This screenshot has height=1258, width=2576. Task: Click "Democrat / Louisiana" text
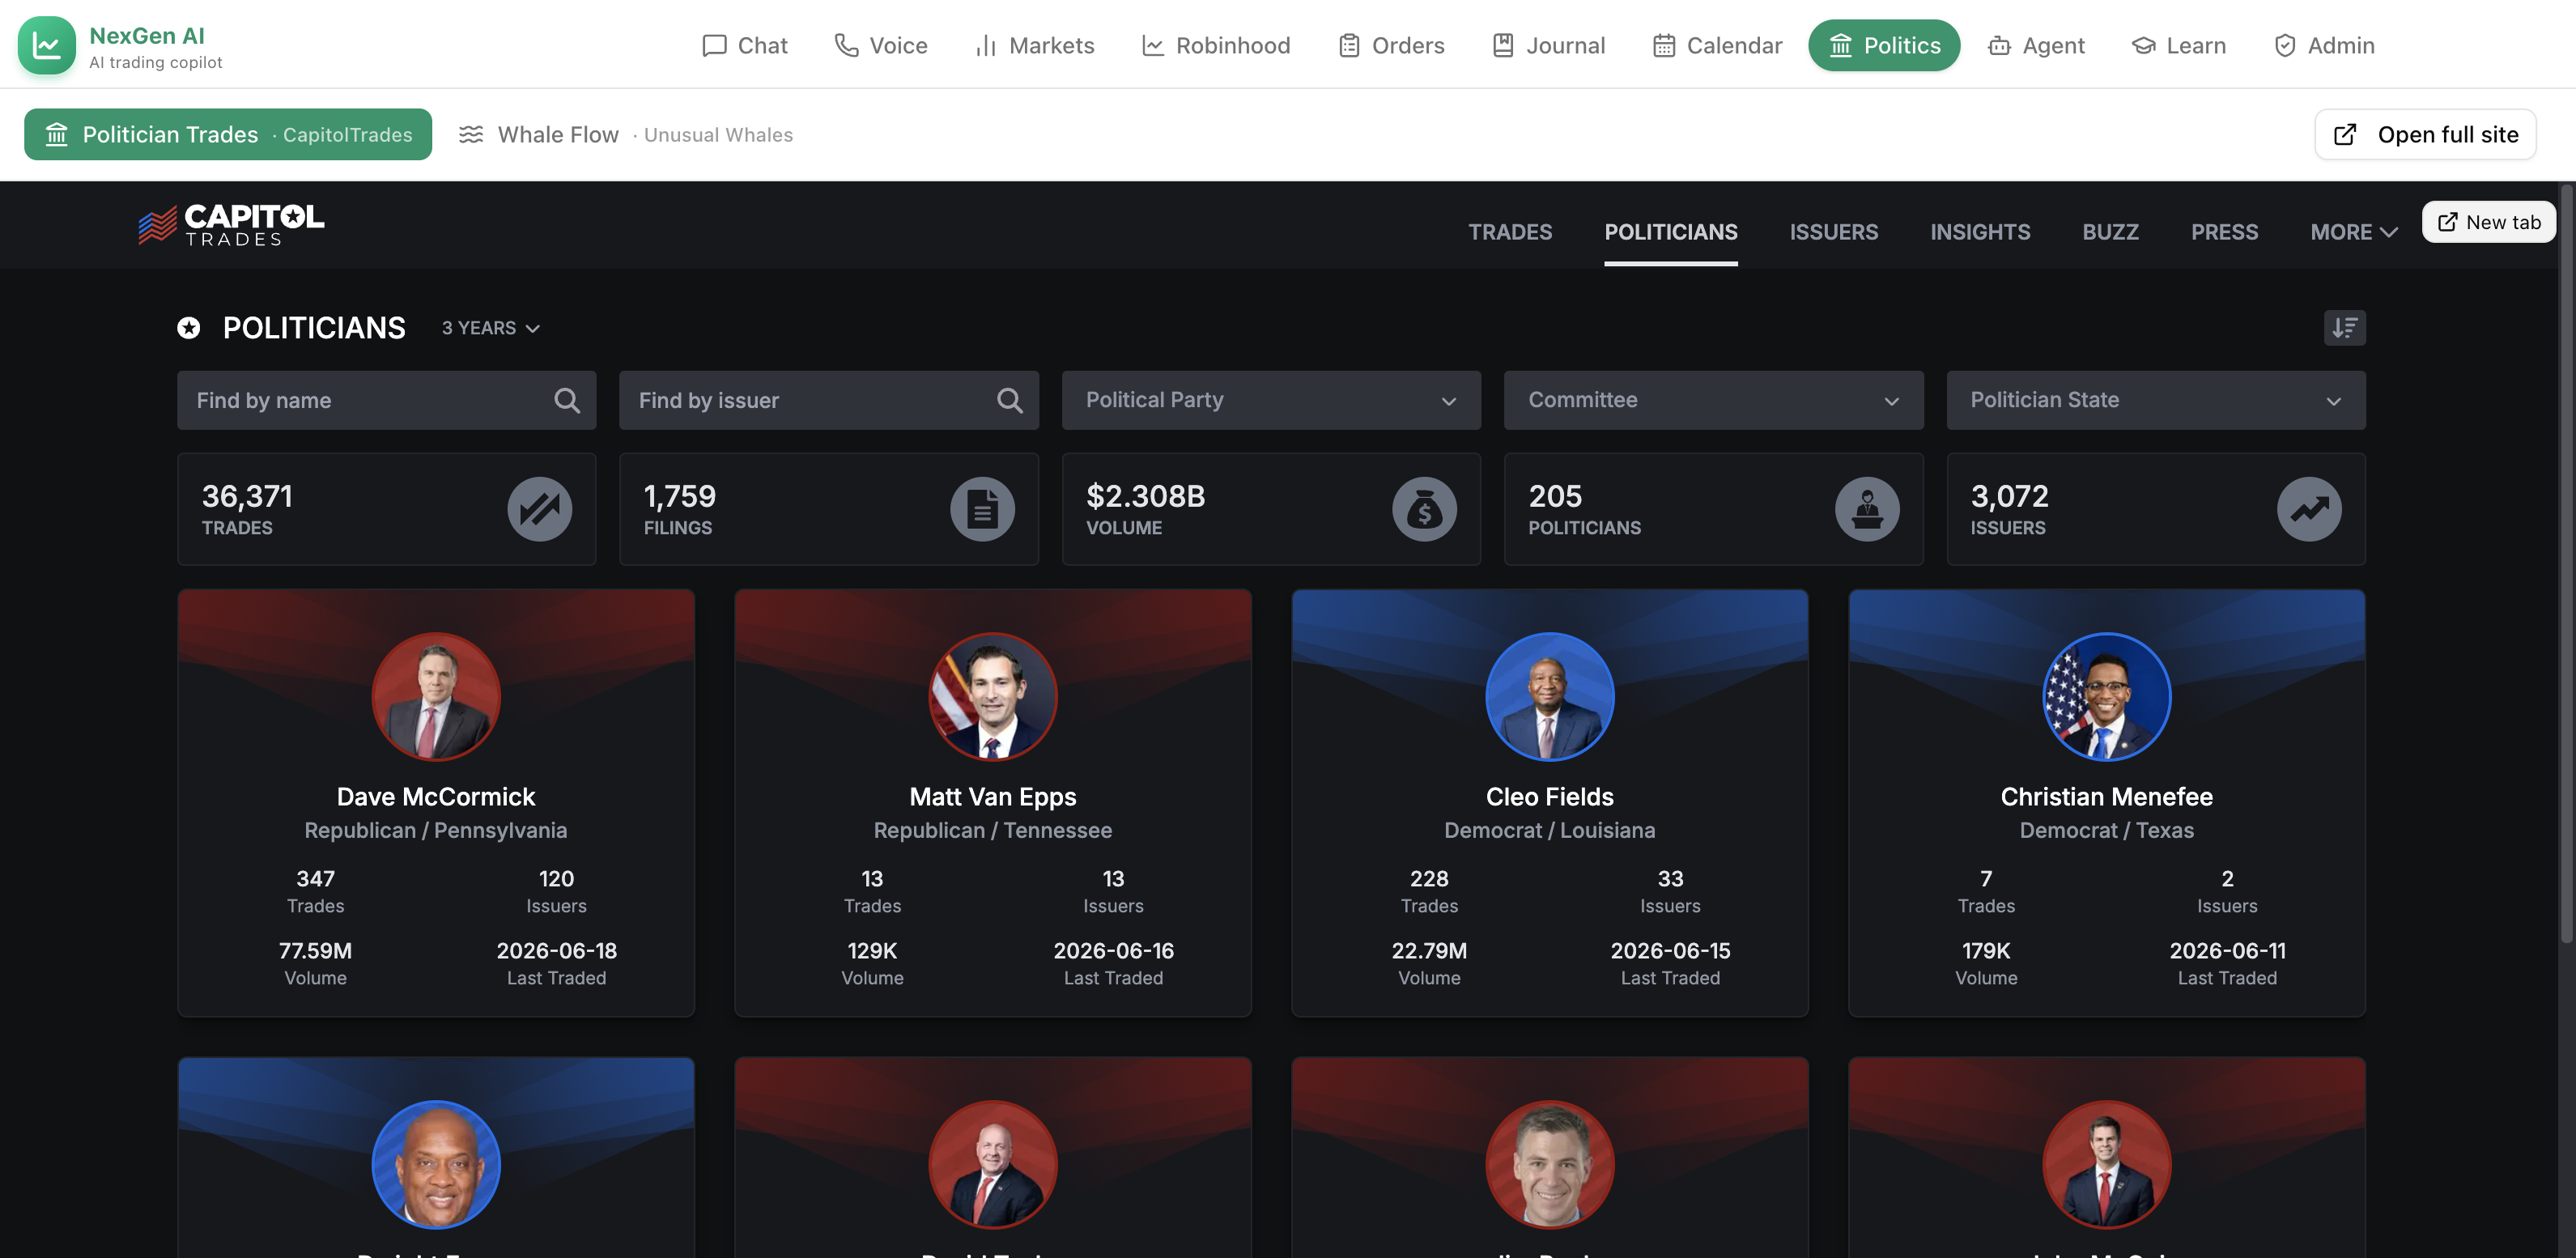point(1549,830)
